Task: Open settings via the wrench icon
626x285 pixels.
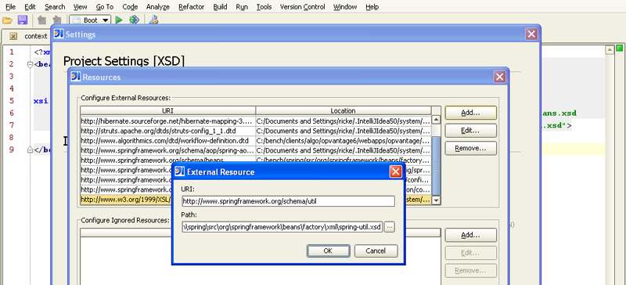Action: point(153,20)
